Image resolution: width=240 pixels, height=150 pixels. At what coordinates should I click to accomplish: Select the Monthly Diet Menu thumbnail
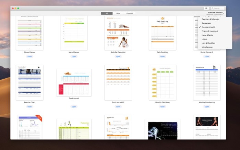click(x=163, y=83)
